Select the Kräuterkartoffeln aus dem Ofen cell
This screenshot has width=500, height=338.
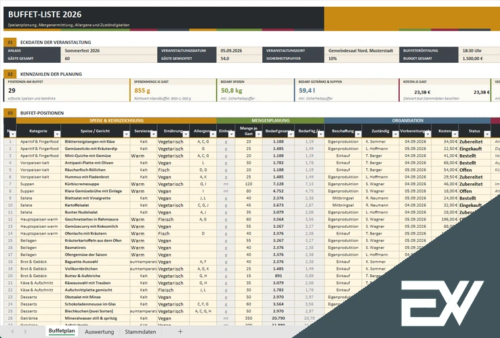click(x=95, y=241)
